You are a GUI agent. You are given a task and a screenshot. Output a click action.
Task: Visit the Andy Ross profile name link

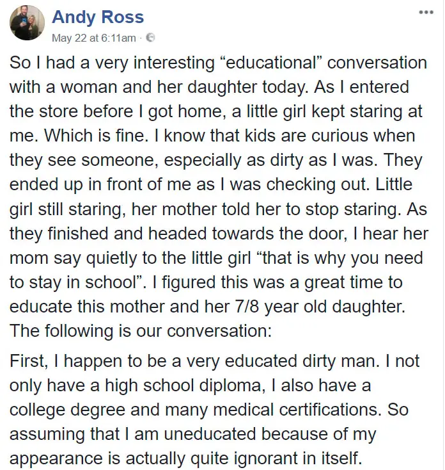(x=98, y=17)
